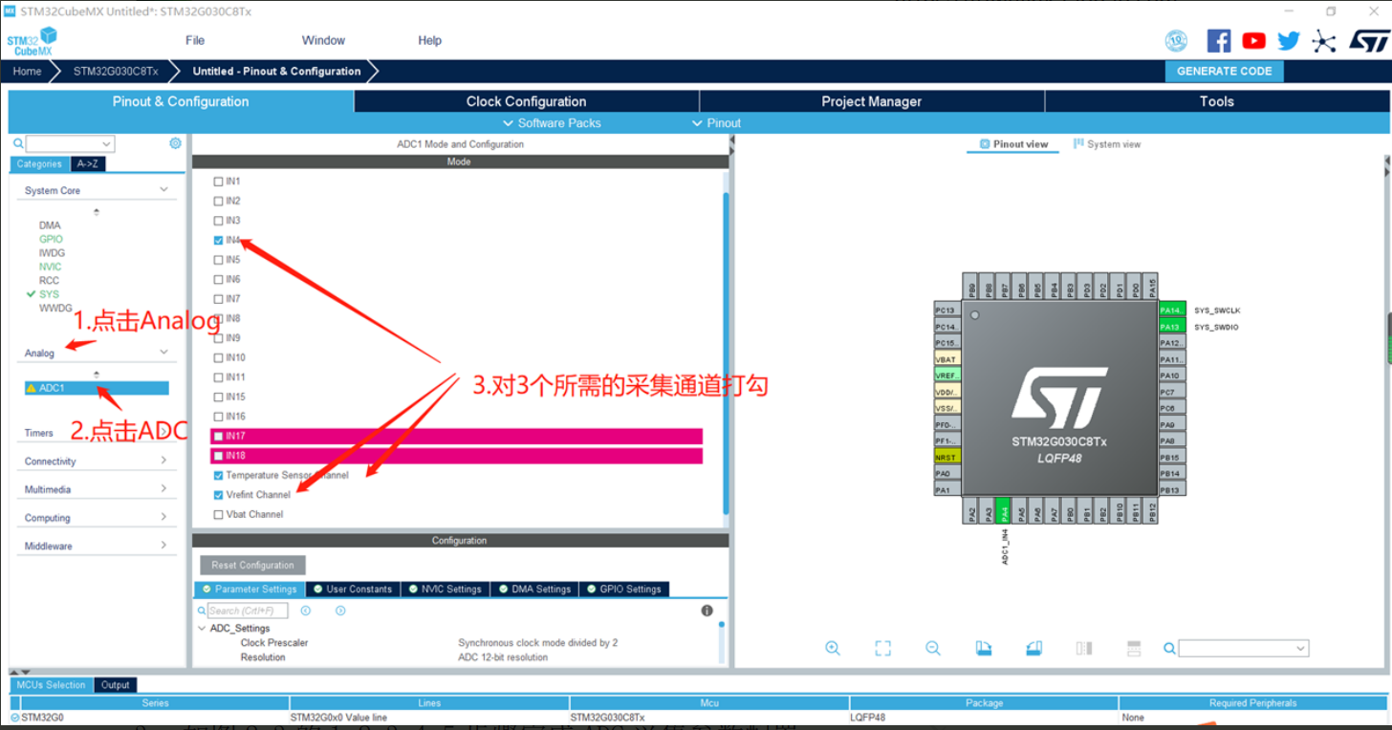
Task: Open the Facebook icon in header
Action: (1219, 40)
